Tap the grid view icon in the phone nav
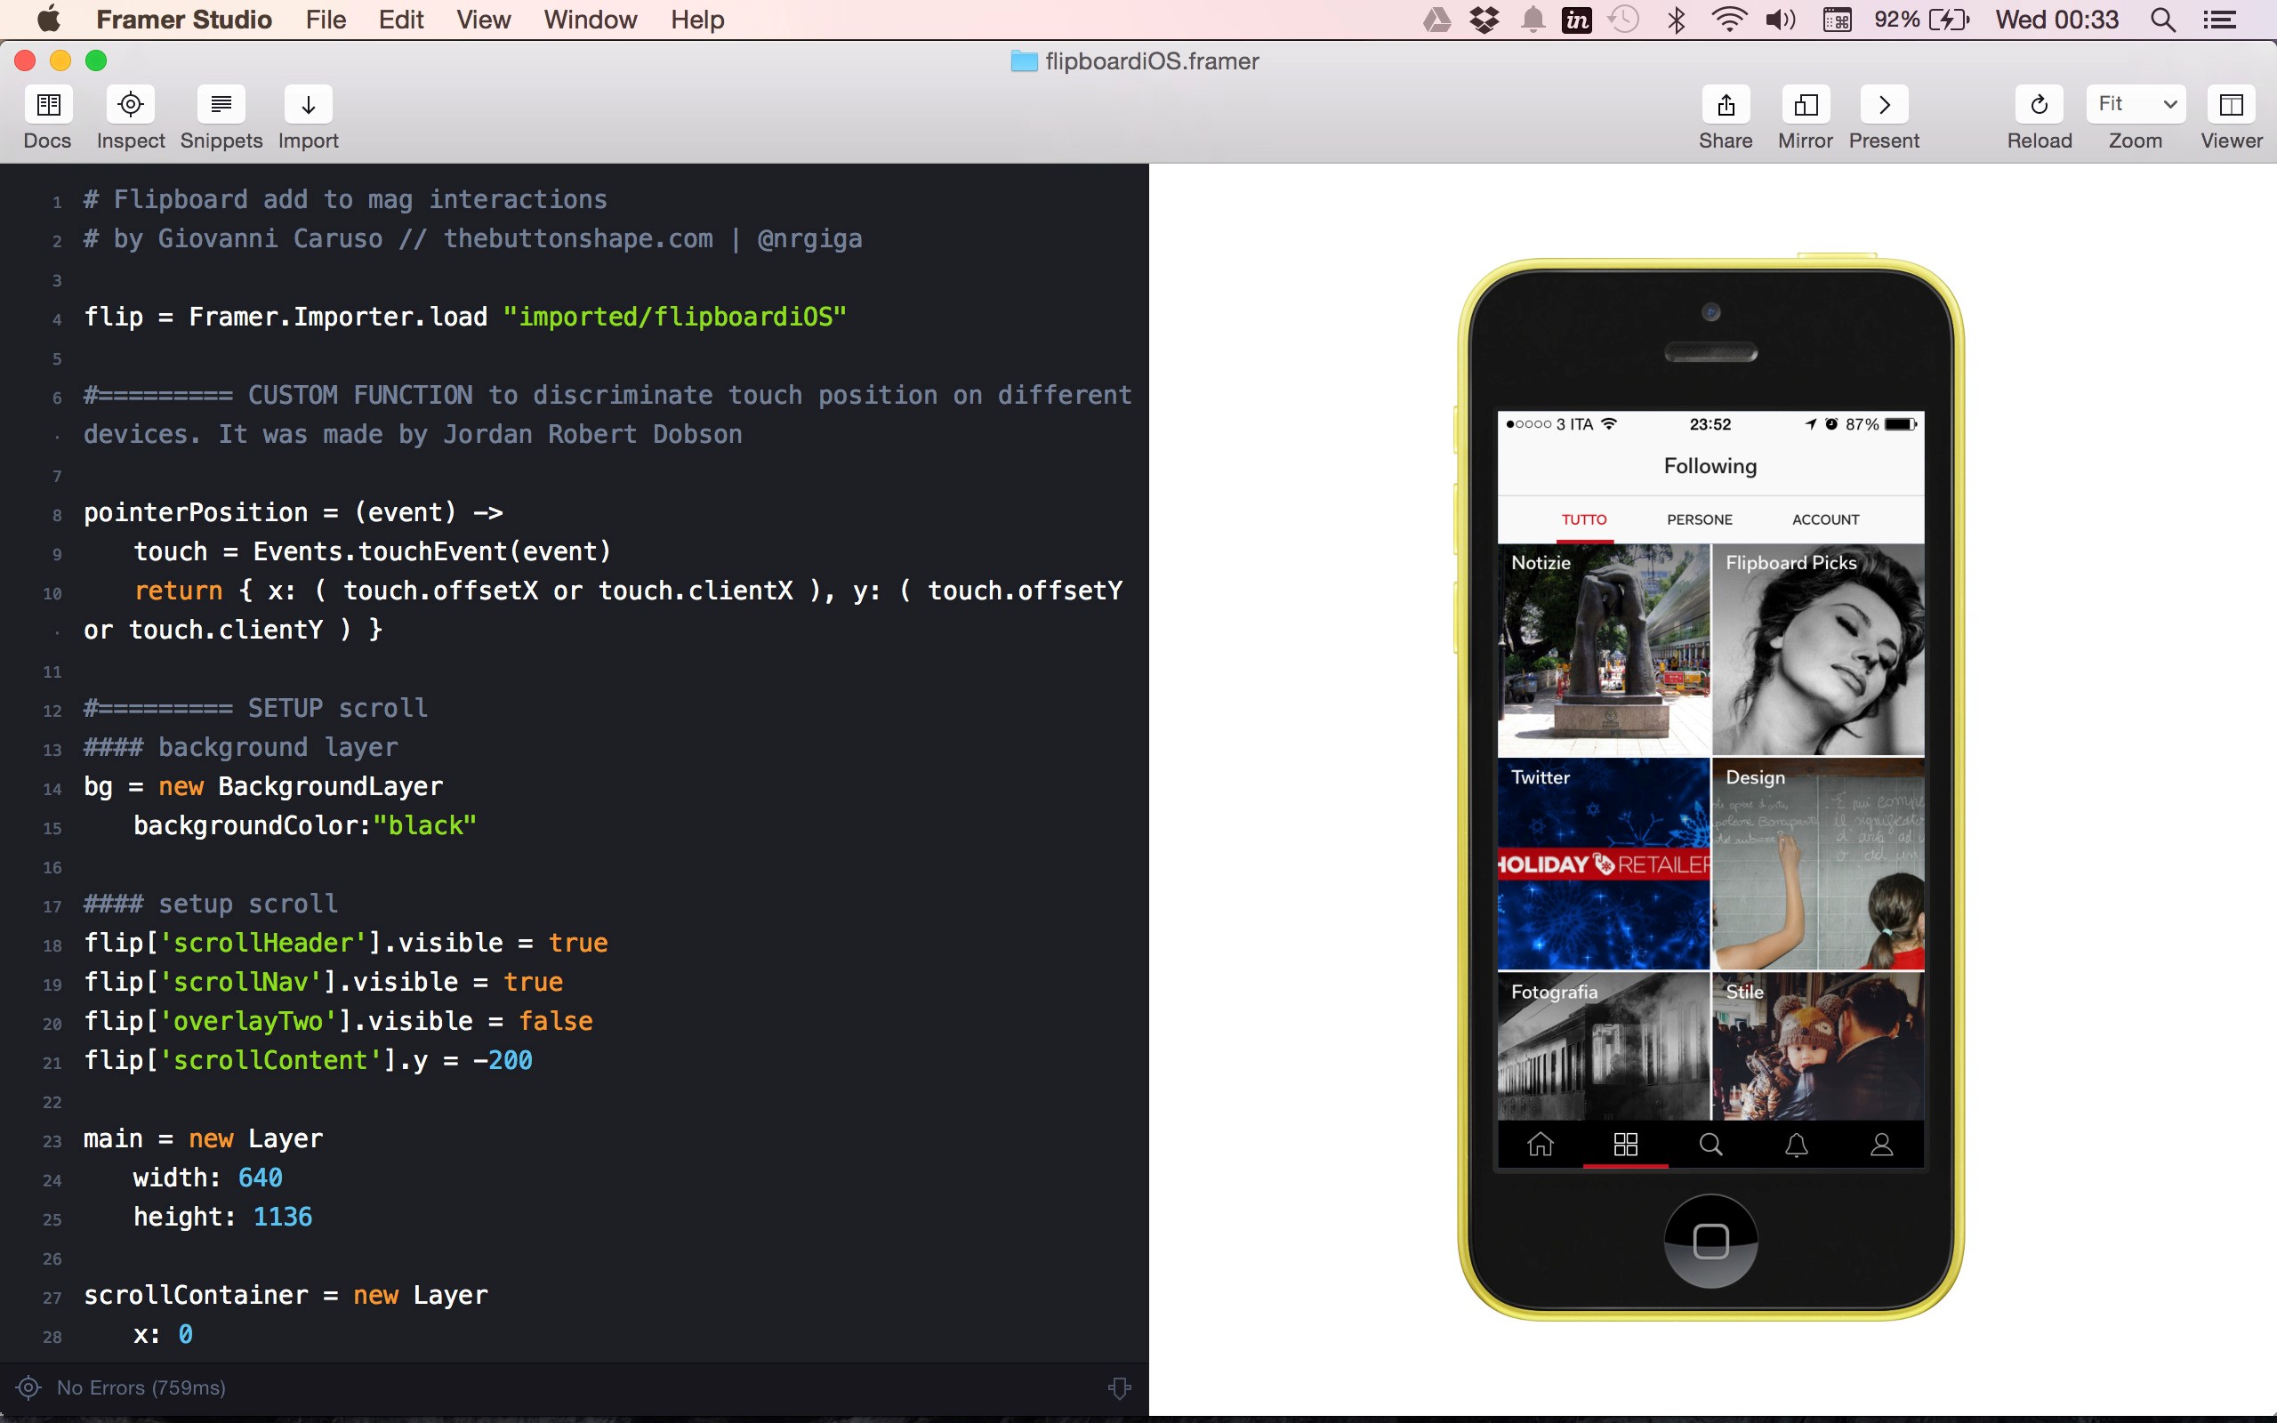Image resolution: width=2277 pixels, height=1423 pixels. point(1625,1144)
